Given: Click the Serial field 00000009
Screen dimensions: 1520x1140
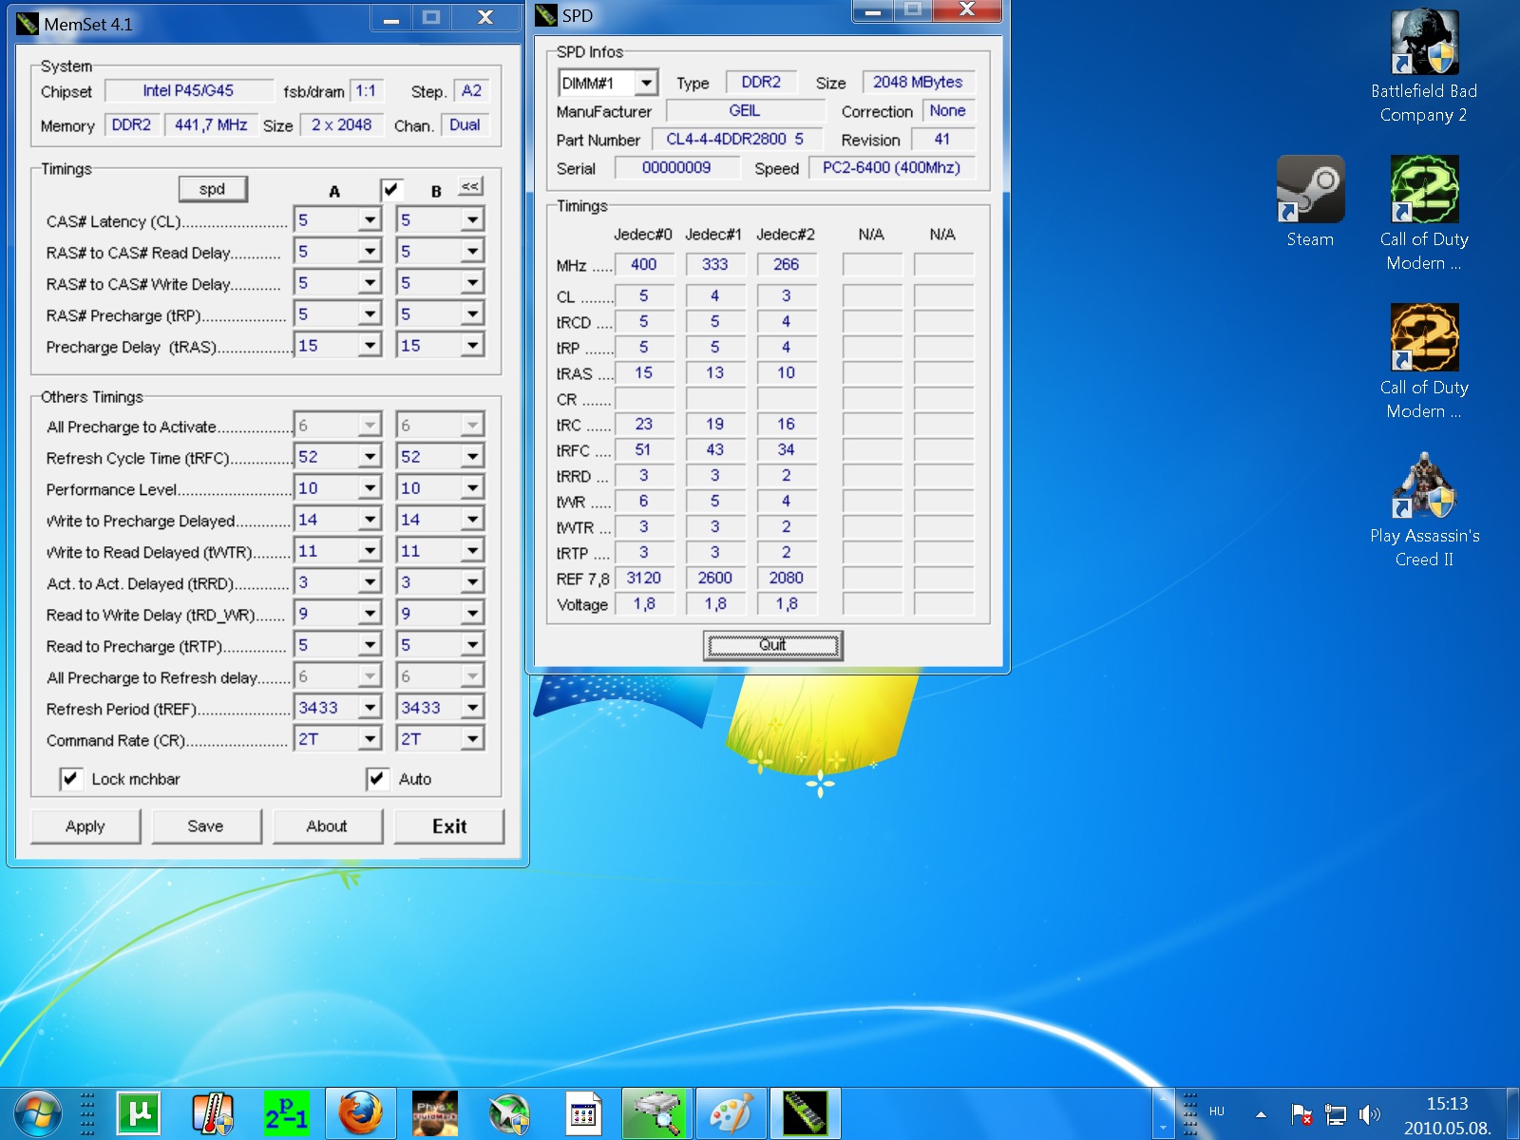Looking at the screenshot, I should click(676, 168).
